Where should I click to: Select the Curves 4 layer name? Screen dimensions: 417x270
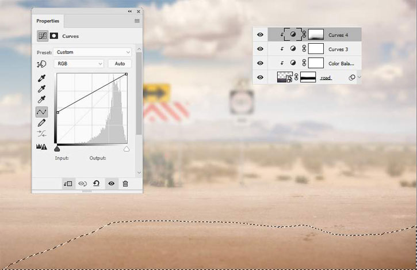338,35
